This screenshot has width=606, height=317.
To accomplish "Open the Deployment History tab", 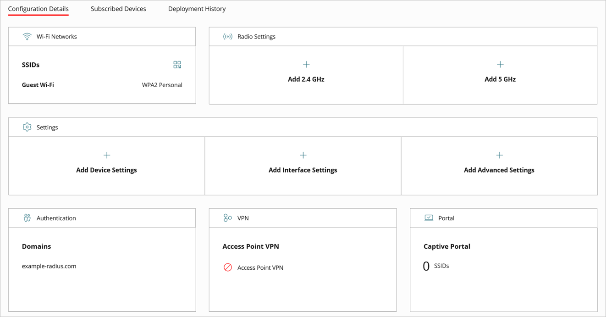I will 197,8.
